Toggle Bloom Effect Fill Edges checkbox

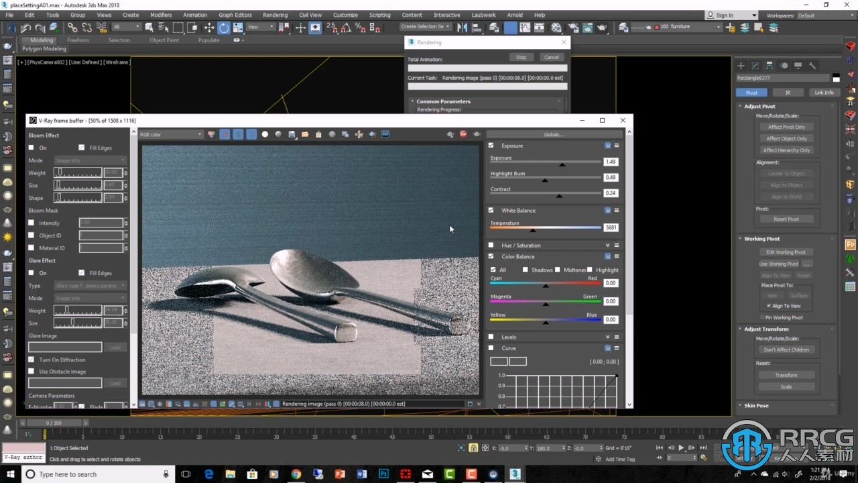82,148
